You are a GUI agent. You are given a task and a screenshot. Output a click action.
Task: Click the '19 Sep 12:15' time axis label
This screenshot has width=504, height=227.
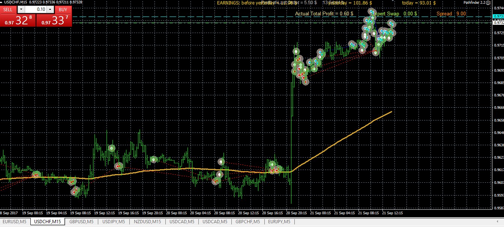tap(104, 212)
